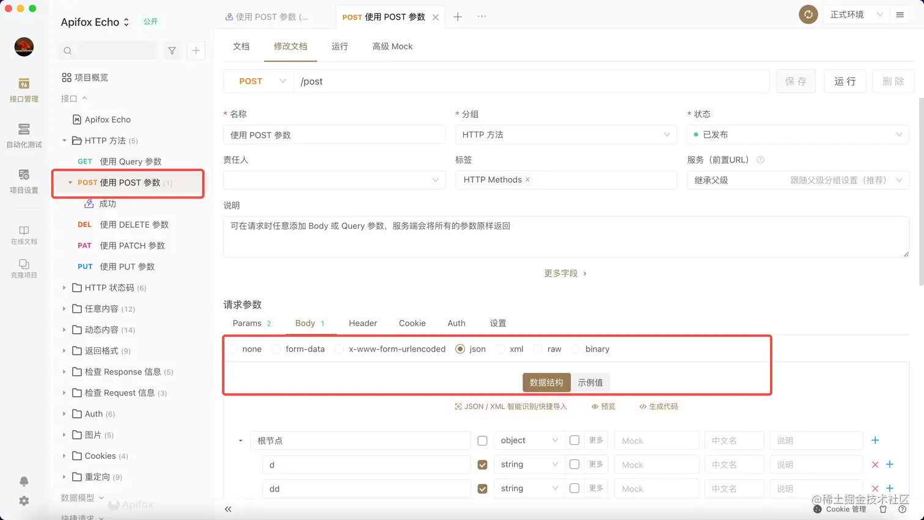Expand the HTTP 状态码 folder

point(64,287)
